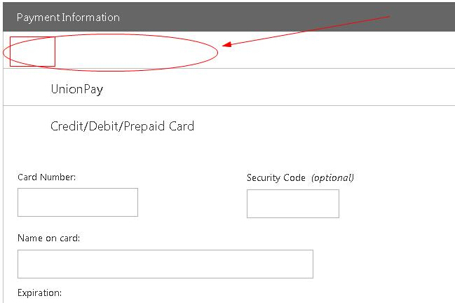Focus the Name on card text box
Screen dimensions: 455x303
[x=165, y=264]
